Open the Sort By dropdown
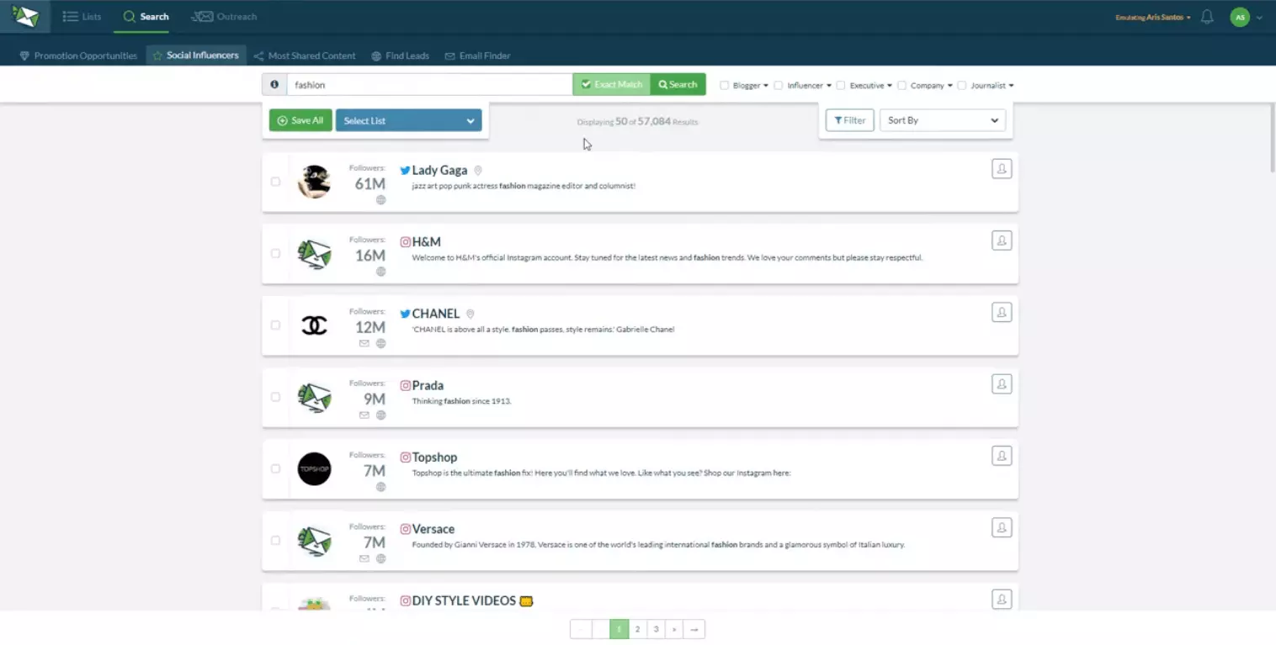This screenshot has height=645, width=1276. (x=943, y=120)
